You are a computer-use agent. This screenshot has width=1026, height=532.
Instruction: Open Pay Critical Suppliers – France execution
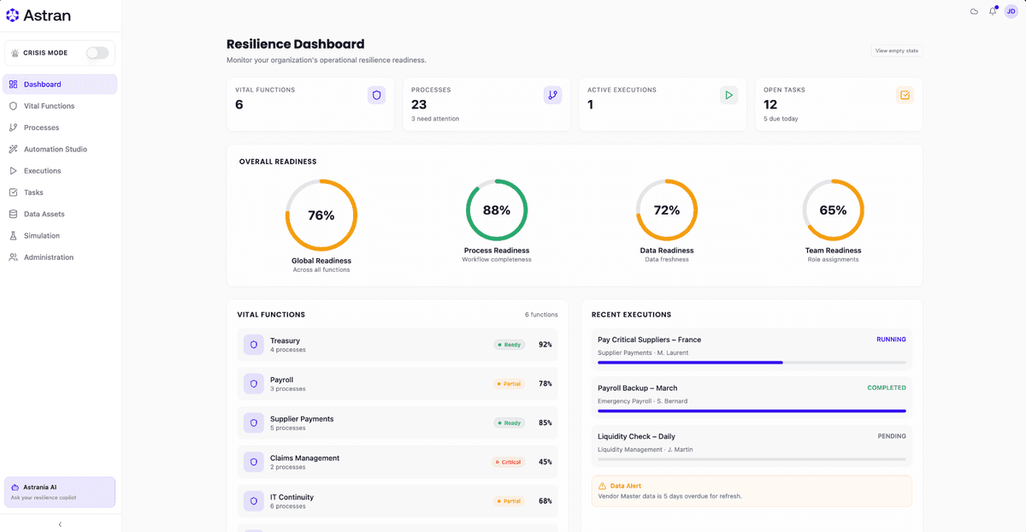click(x=752, y=349)
